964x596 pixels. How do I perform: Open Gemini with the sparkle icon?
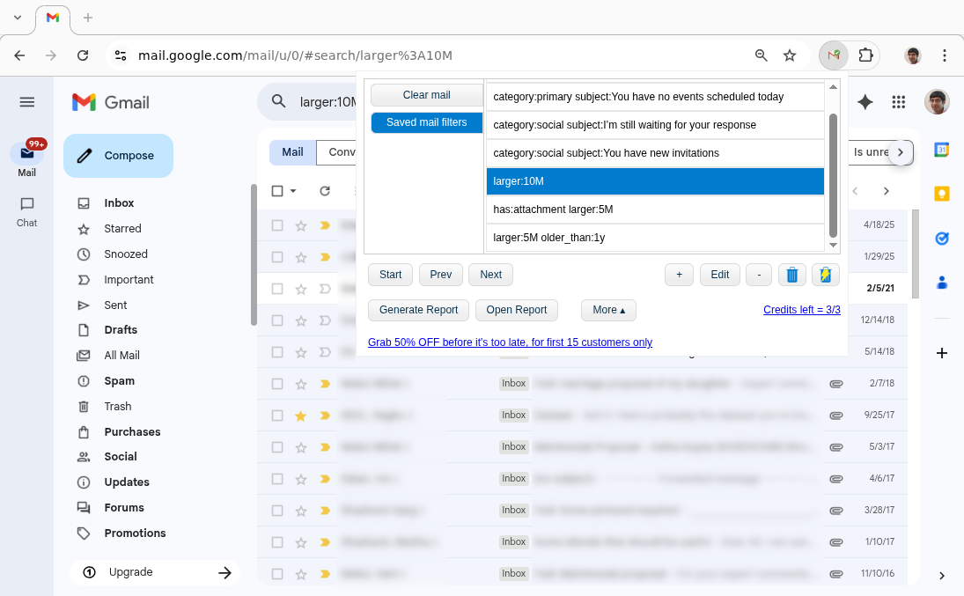(x=865, y=102)
